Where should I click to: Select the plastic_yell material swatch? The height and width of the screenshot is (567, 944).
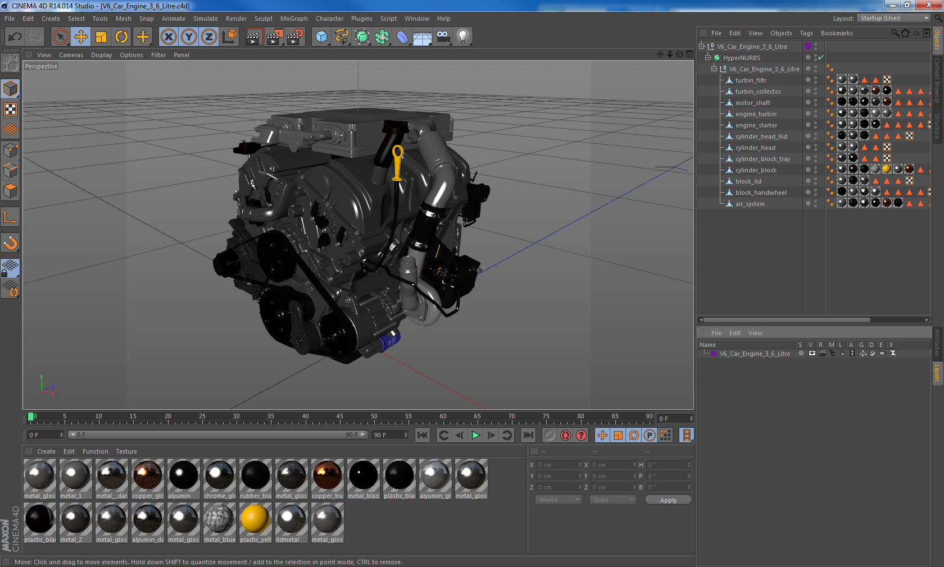click(255, 523)
